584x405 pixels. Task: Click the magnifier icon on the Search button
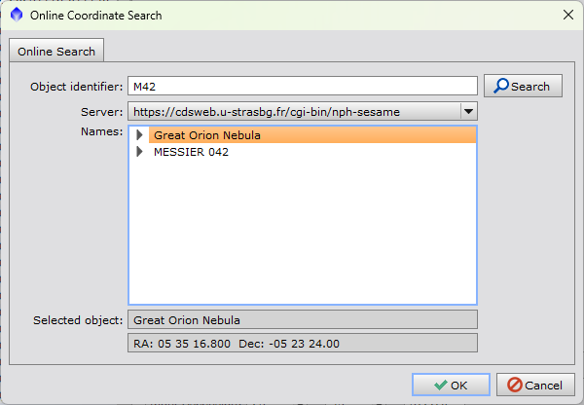(501, 86)
